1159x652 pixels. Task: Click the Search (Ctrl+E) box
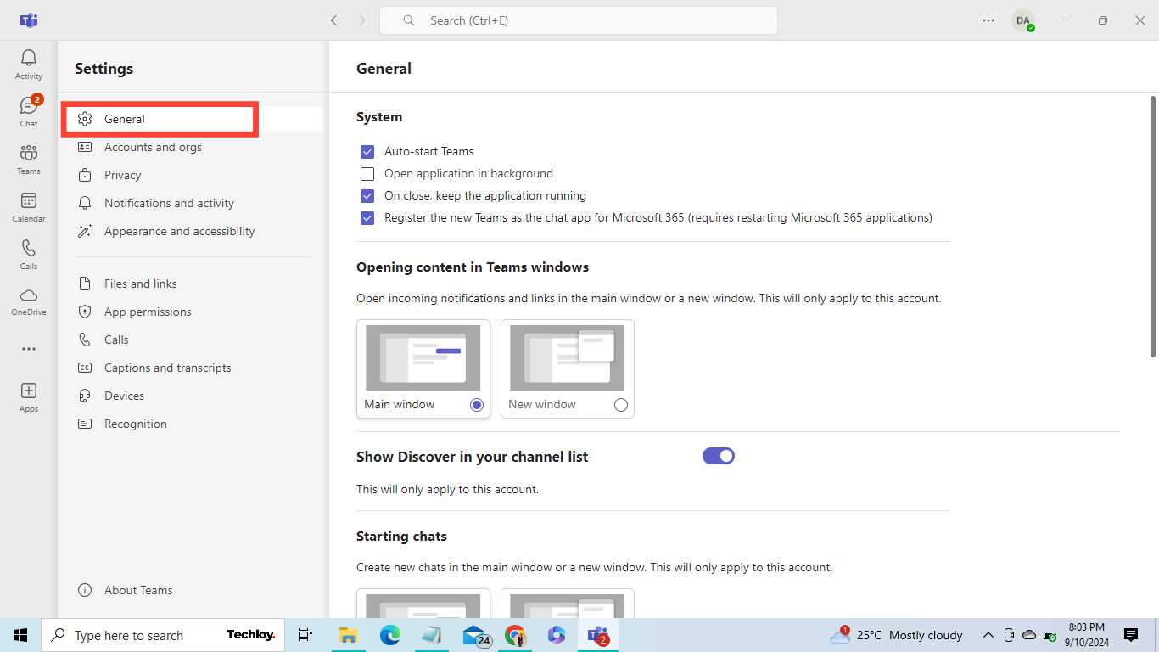(x=579, y=20)
